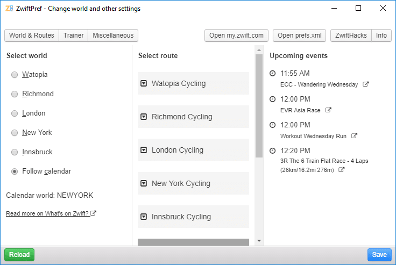Viewport: 396px width, 265px height.
Task: Switch to the Trainer tab
Action: [x=74, y=35]
